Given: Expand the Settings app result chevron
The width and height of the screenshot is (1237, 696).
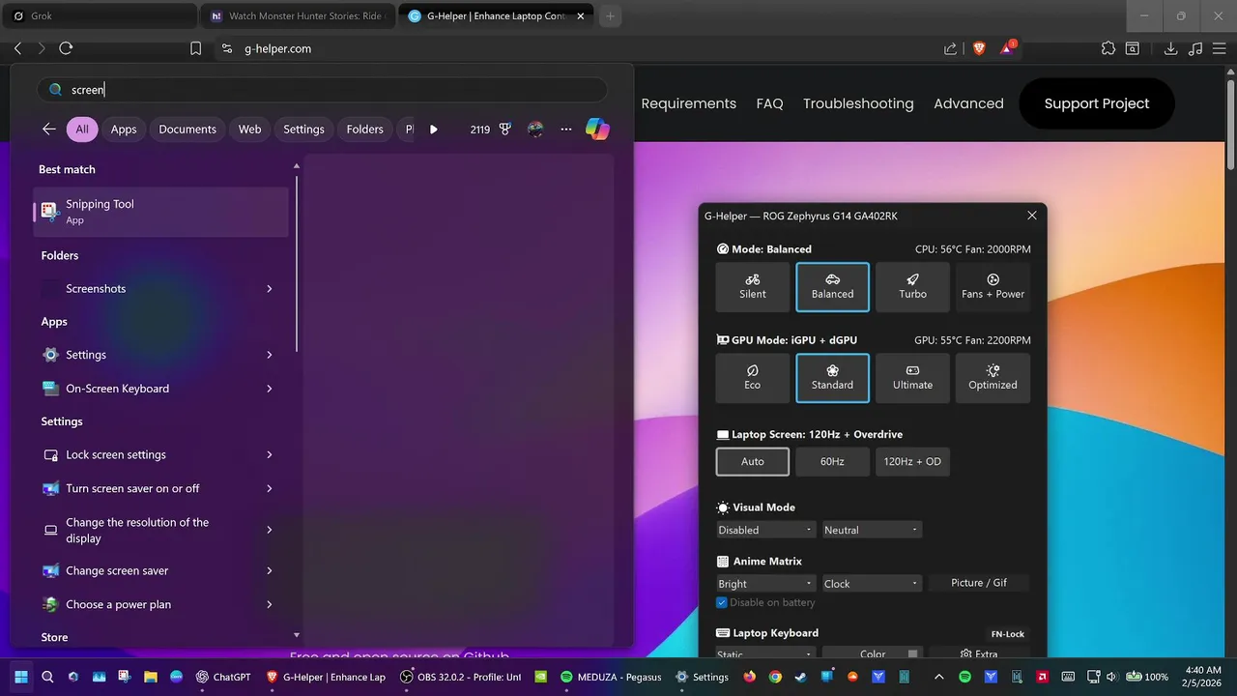Looking at the screenshot, I should click(270, 355).
